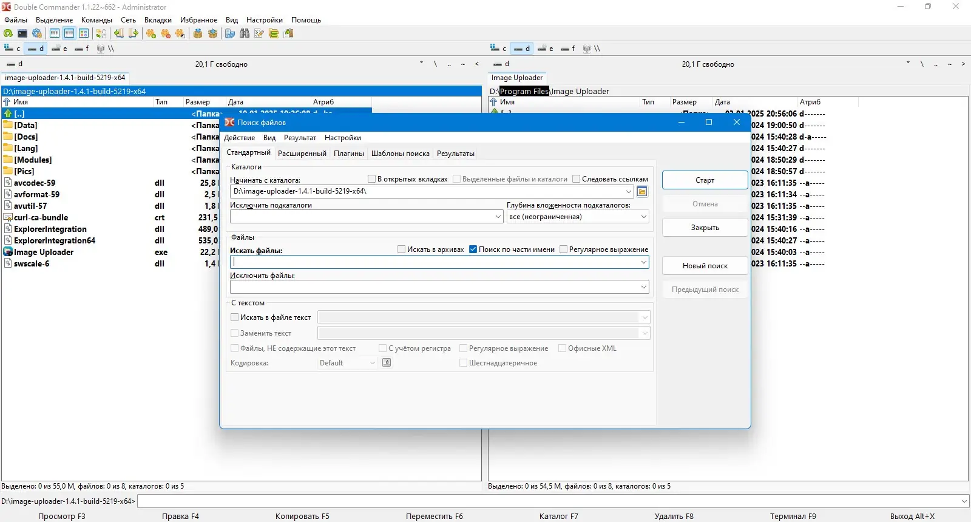The height and width of the screenshot is (522, 971).
Task: Click the "Искать файлы" input field
Action: [434, 262]
